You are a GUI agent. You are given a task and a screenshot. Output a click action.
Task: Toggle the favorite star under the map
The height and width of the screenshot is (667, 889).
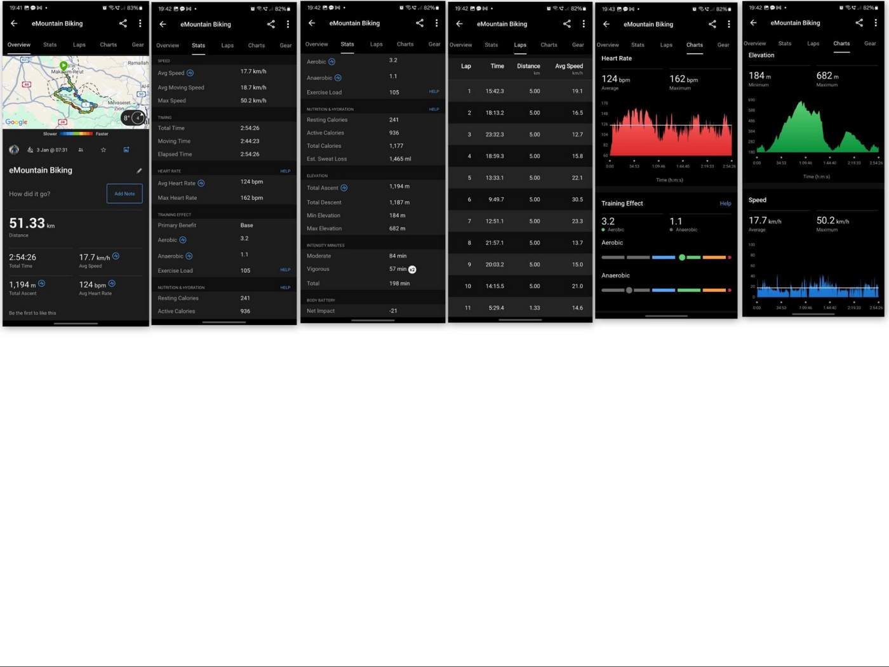coord(104,150)
